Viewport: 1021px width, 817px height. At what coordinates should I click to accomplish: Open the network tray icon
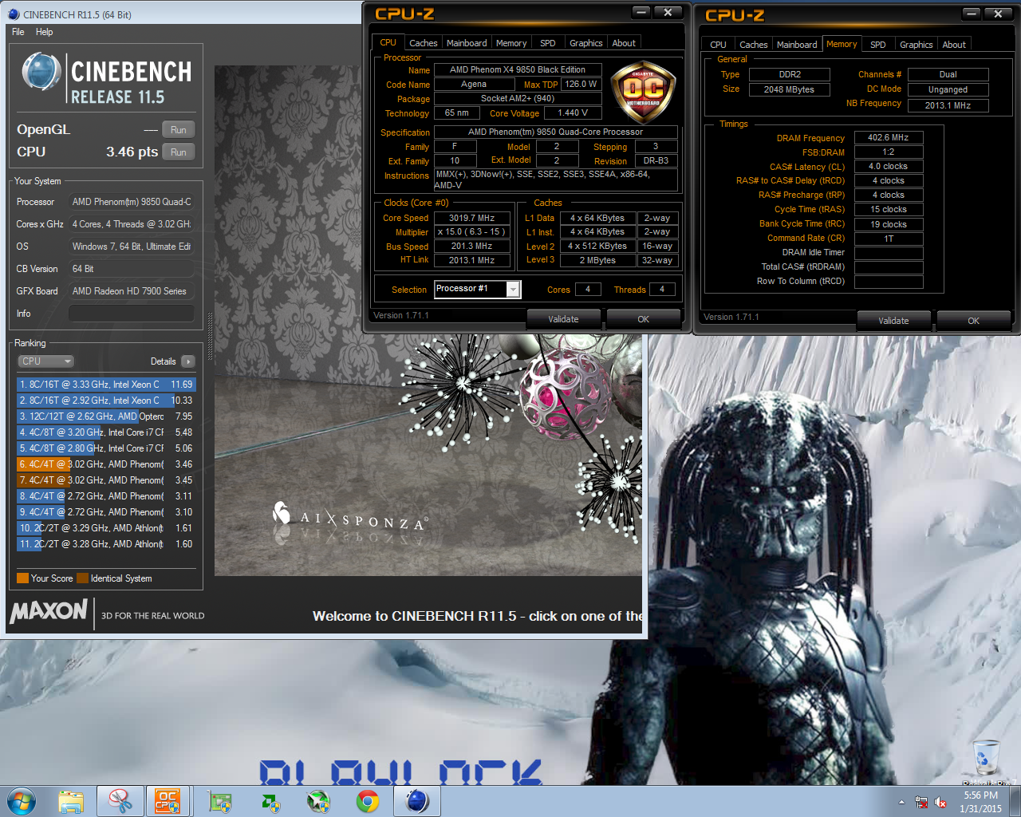tap(921, 802)
